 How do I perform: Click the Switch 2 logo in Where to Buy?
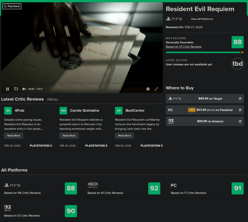click(171, 121)
